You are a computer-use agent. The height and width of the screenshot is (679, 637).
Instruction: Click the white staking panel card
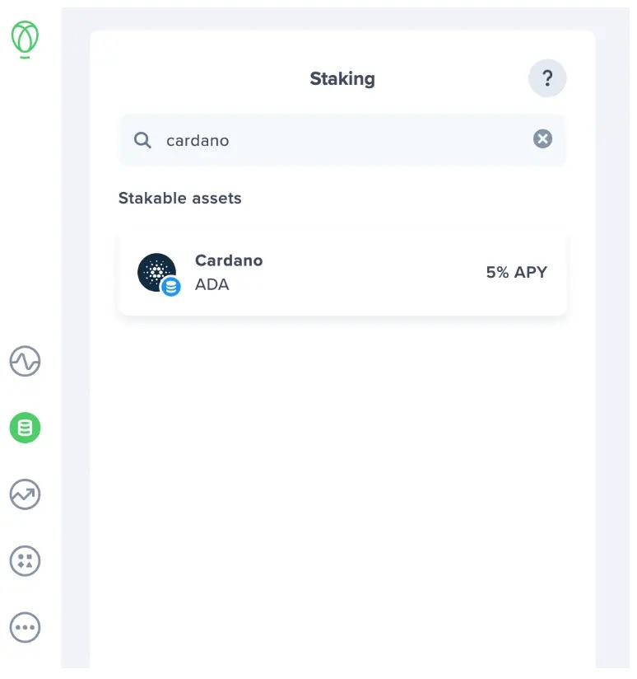click(x=342, y=453)
